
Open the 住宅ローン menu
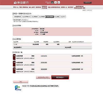coord(64,7)
